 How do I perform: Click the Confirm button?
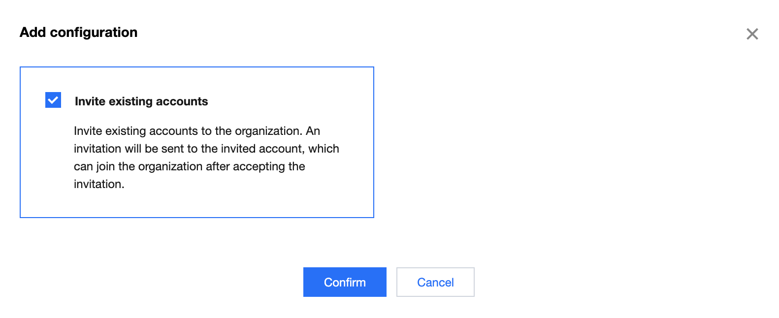coord(345,282)
